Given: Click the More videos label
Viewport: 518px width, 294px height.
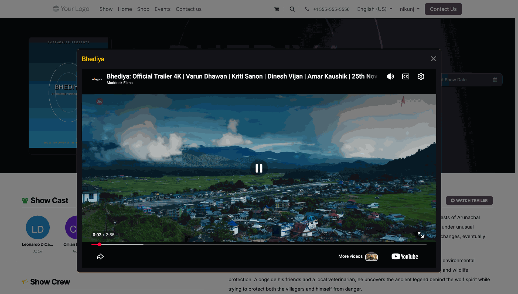Looking at the screenshot, I should 350,256.
